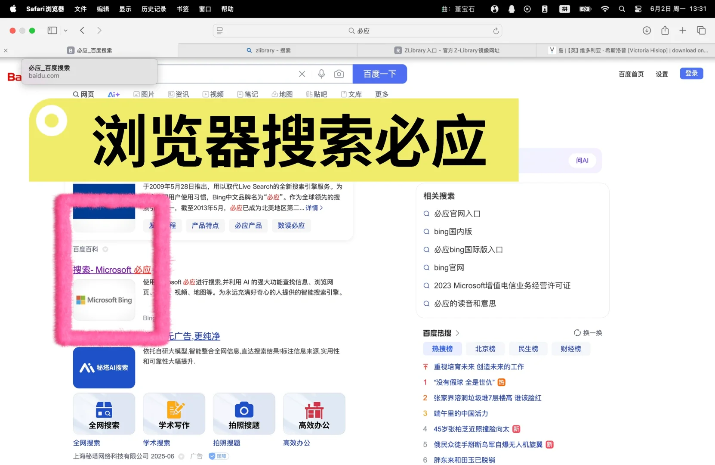The height and width of the screenshot is (465, 715).
Task: Select the 北京榜 tab
Action: coord(485,349)
